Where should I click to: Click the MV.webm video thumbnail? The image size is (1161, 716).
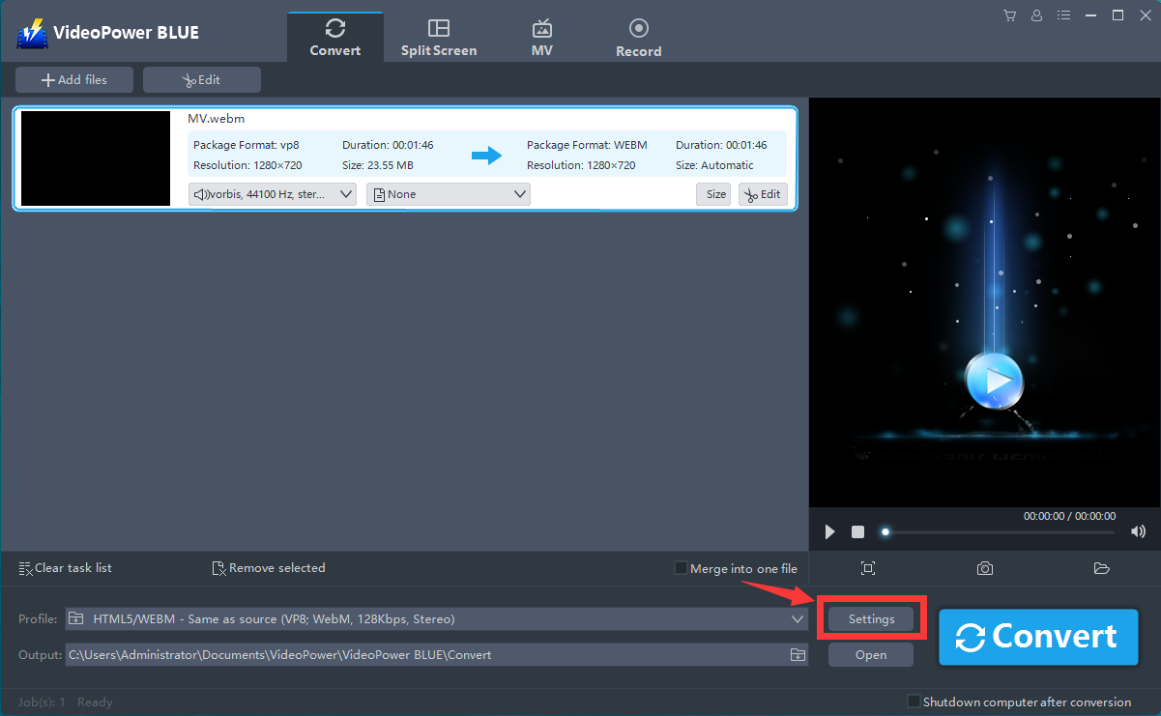point(95,158)
